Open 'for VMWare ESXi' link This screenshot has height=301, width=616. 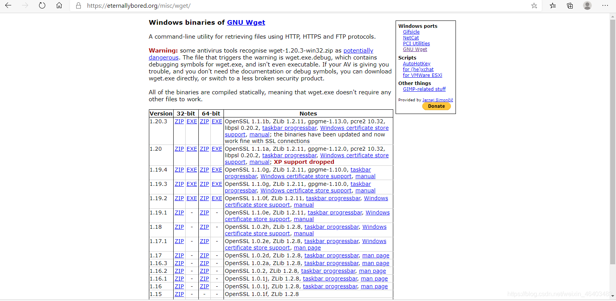coord(422,75)
